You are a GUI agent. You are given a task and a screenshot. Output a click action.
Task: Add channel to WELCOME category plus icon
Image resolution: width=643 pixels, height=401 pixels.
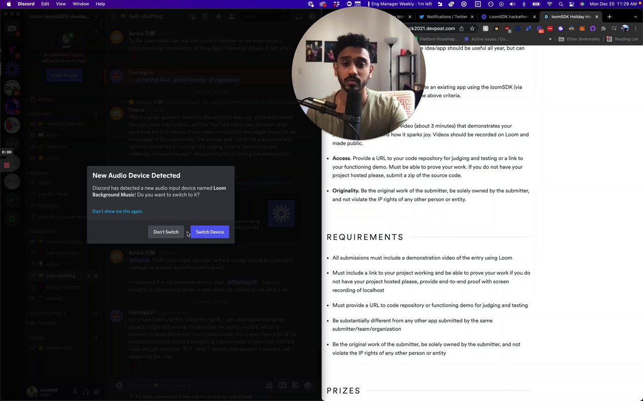pyautogui.click(x=96, y=114)
